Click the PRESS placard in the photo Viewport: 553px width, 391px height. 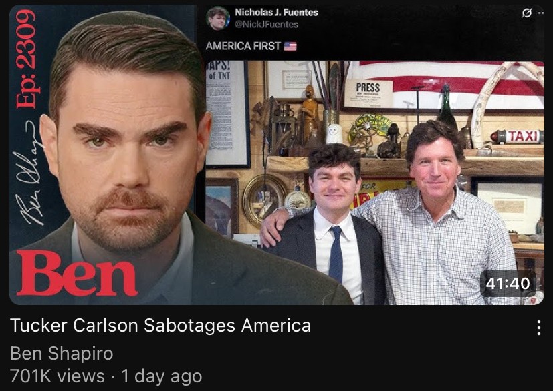pyautogui.click(x=368, y=93)
